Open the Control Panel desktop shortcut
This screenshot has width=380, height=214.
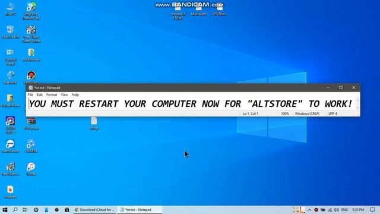pos(10,57)
